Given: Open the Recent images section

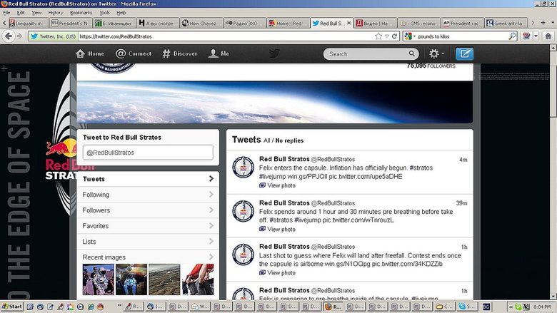Looking at the screenshot, I should point(148,257).
